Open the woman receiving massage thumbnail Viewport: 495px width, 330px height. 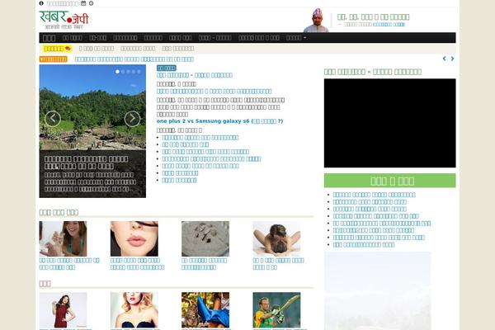pos(277,238)
